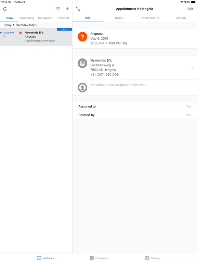Image resolution: width=197 pixels, height=263 pixels.
Task: Open the list view options icon
Action: (58, 9)
